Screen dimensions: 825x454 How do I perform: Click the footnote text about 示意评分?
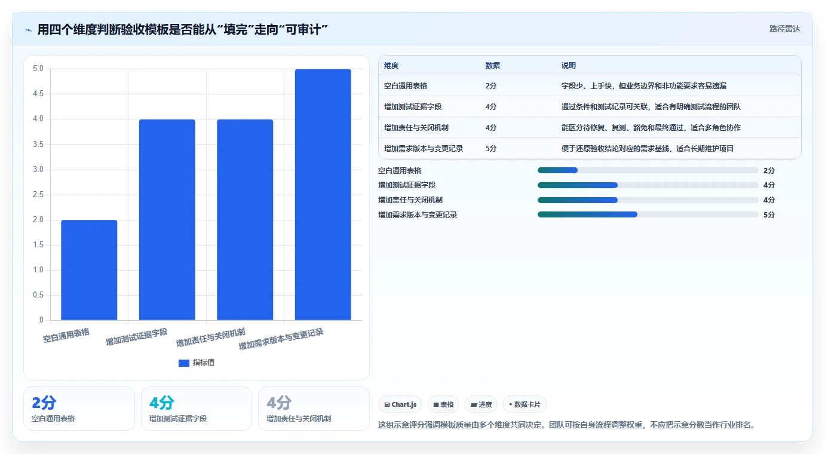click(x=567, y=425)
